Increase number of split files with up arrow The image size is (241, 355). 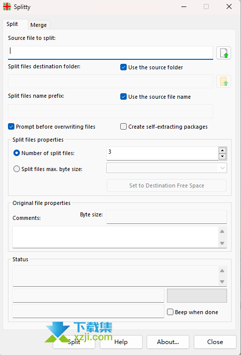click(222, 151)
